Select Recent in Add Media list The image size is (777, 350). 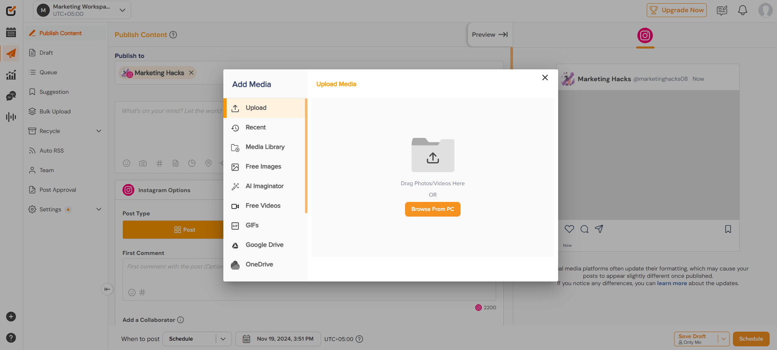point(265,128)
